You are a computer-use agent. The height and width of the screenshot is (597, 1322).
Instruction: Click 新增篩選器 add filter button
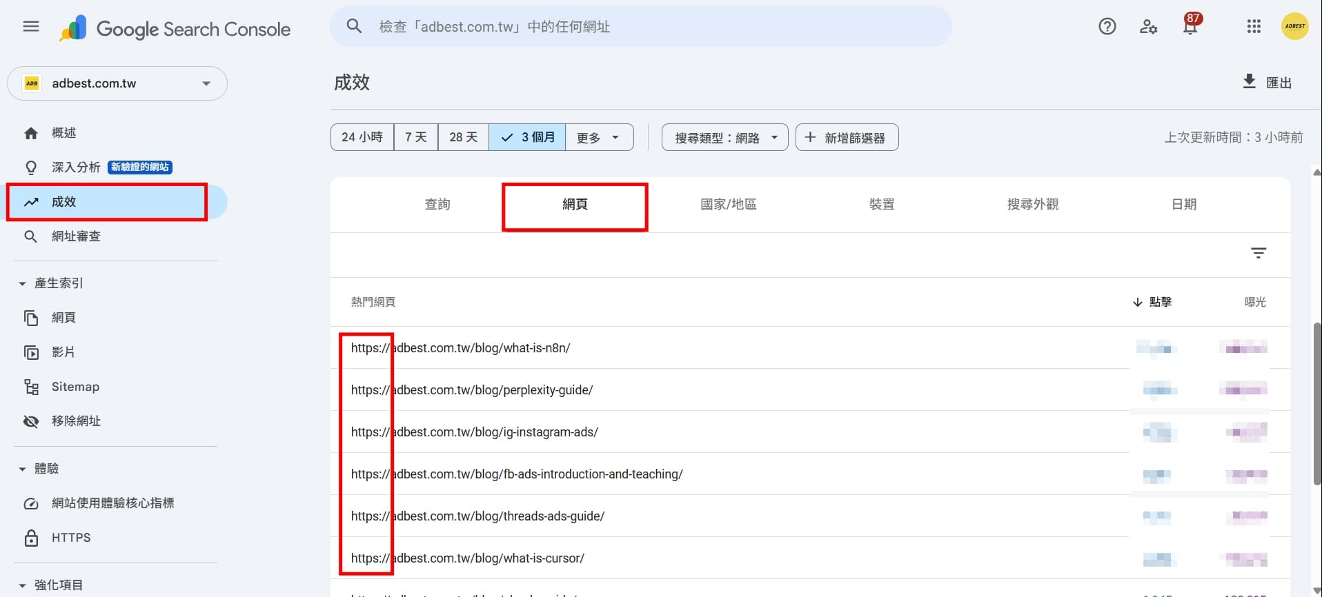pyautogui.click(x=847, y=137)
